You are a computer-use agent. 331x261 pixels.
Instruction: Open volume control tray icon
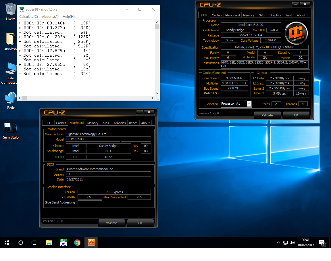point(292,243)
